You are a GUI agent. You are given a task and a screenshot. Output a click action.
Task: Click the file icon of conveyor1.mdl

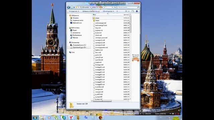coord(94,40)
